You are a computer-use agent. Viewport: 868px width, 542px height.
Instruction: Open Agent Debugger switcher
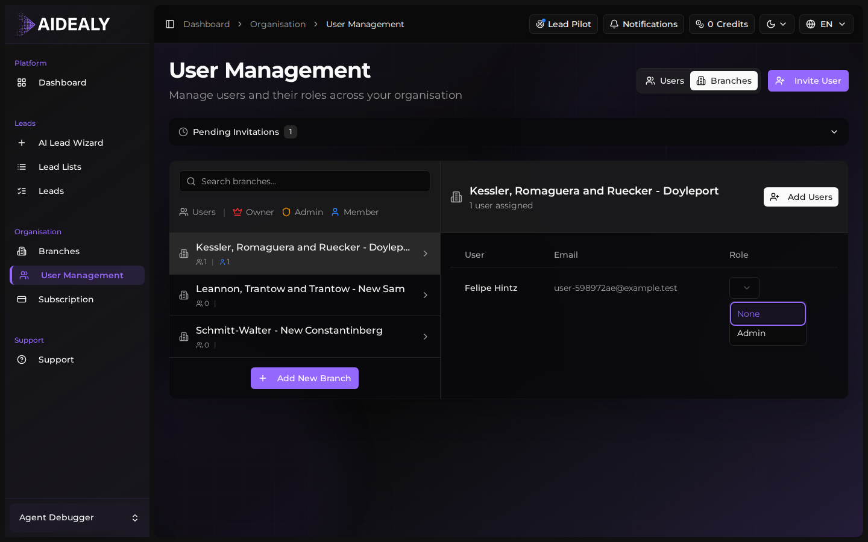click(x=77, y=517)
